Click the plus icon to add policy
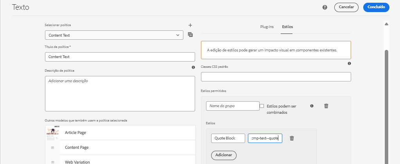Screen dimensions: 400x164 (190, 25)
